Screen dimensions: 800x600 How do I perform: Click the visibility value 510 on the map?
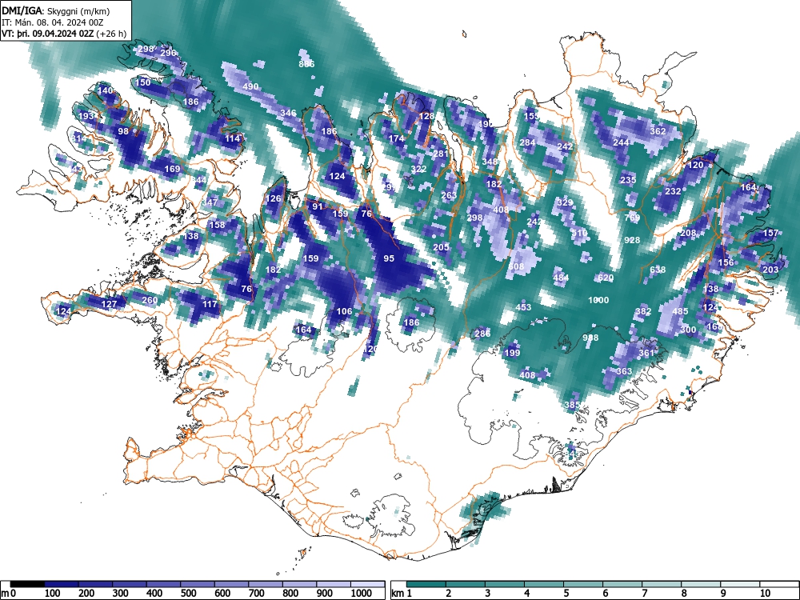click(579, 233)
